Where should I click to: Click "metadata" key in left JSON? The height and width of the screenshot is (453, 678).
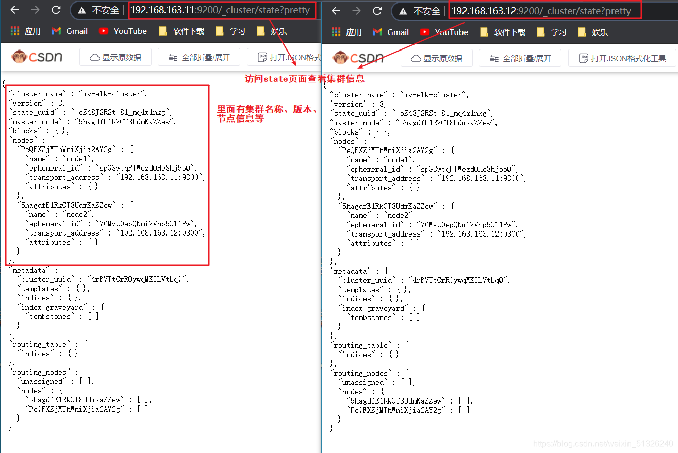(30, 270)
